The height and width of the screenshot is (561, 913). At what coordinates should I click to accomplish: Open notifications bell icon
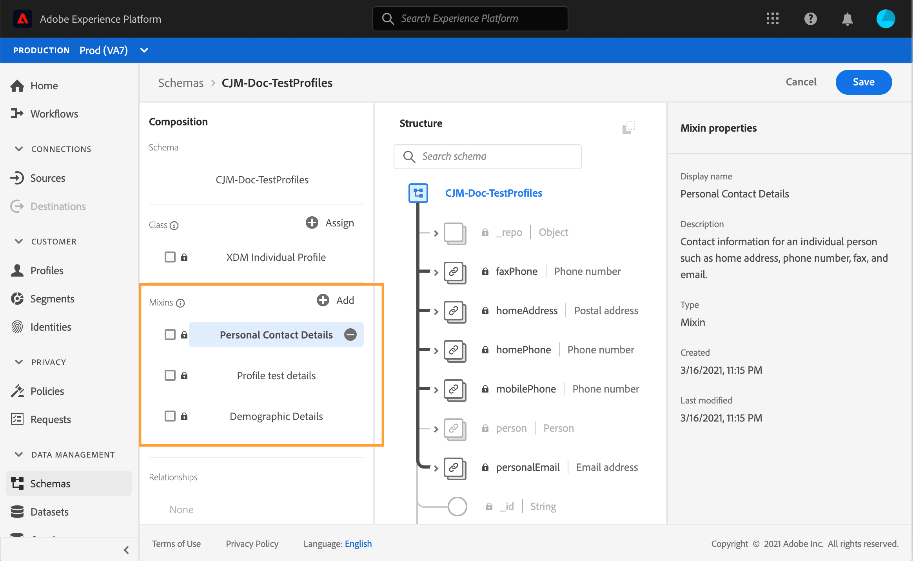click(847, 19)
